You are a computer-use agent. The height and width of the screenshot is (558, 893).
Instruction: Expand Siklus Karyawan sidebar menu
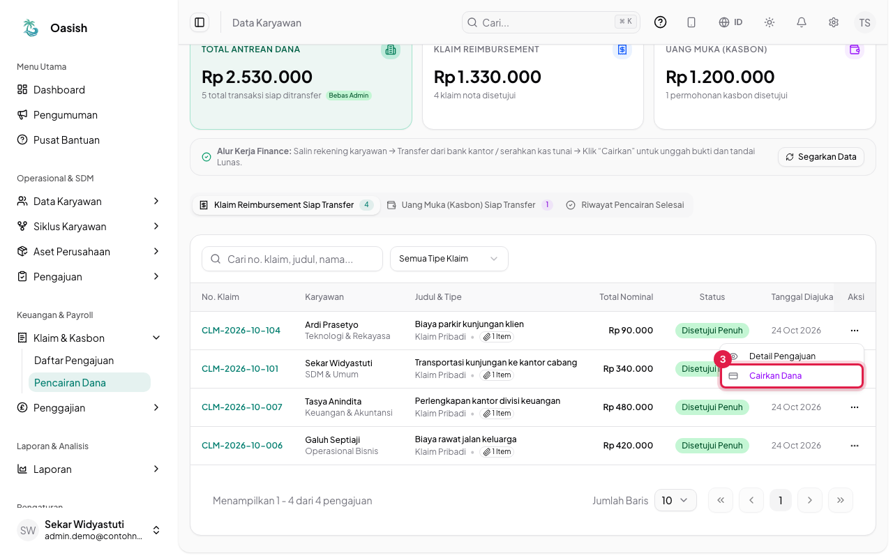click(x=89, y=226)
